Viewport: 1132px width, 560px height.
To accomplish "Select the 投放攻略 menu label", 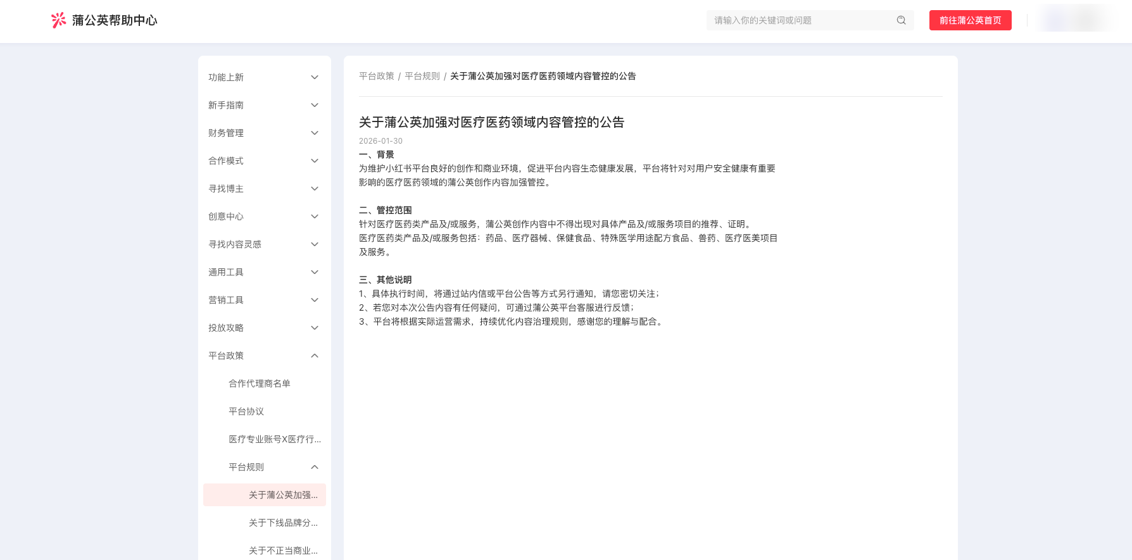I will click(x=226, y=328).
